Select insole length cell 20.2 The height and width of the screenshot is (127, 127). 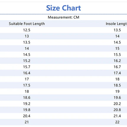point(117,104)
